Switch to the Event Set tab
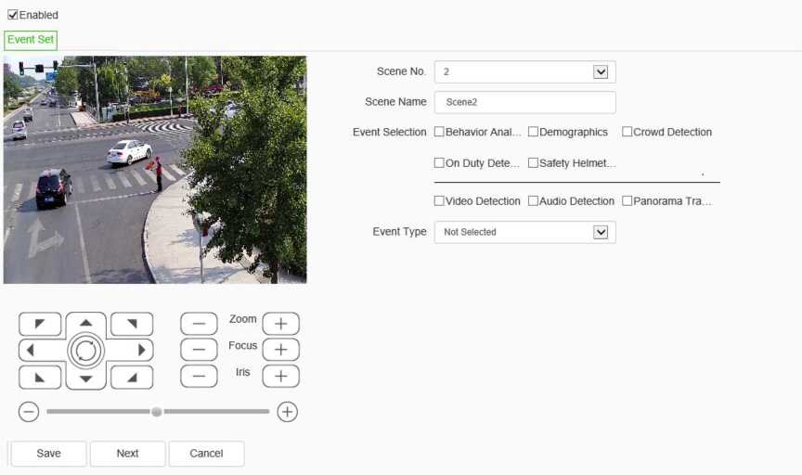The height and width of the screenshot is (475, 802). coord(31,40)
